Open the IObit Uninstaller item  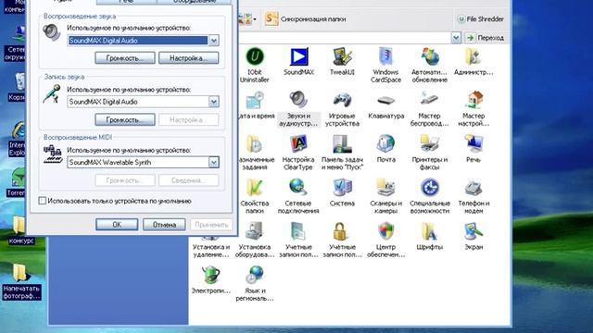tap(255, 65)
